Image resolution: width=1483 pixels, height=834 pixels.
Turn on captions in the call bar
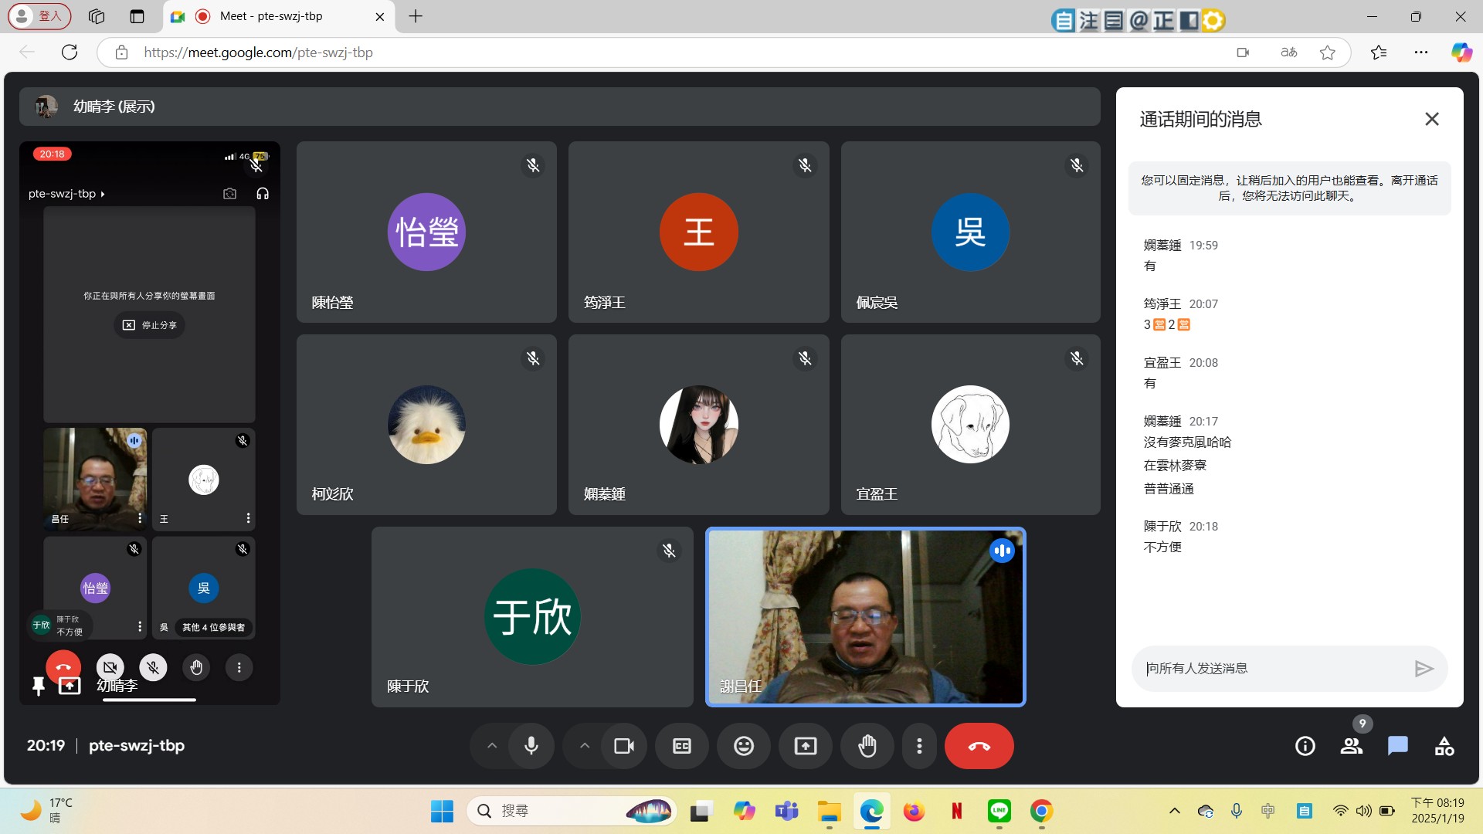682,746
